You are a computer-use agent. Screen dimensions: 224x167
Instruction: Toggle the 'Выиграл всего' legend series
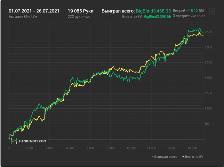(164, 157)
